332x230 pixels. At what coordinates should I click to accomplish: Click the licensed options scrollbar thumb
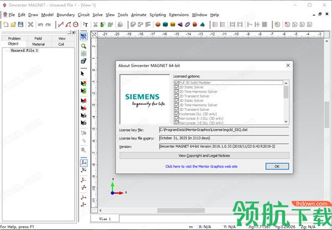(x=286, y=92)
